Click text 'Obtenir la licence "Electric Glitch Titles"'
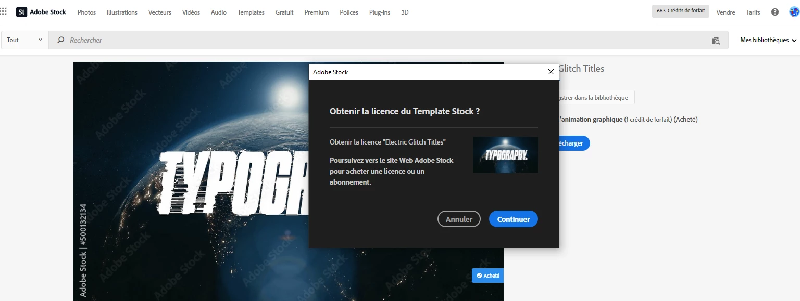 (387, 142)
